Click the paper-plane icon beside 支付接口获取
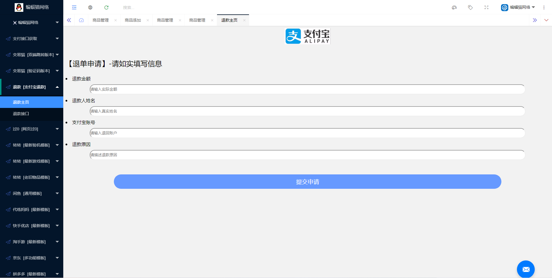The width and height of the screenshot is (552, 278). click(x=8, y=39)
